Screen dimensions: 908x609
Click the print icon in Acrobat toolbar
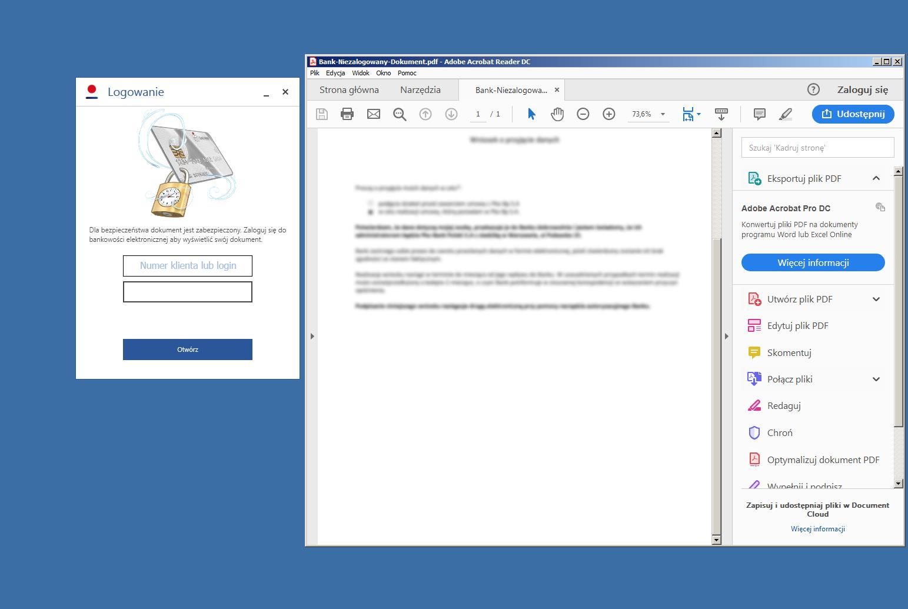coord(347,114)
